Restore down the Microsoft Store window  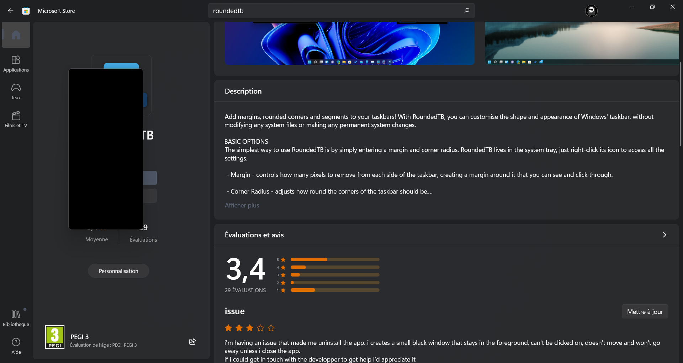tap(652, 7)
